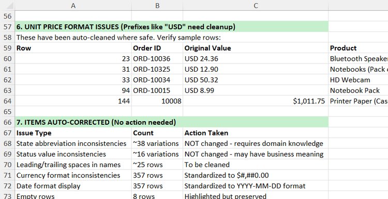Click 'Standardized to $#,##0.00' cell

(x=256, y=175)
